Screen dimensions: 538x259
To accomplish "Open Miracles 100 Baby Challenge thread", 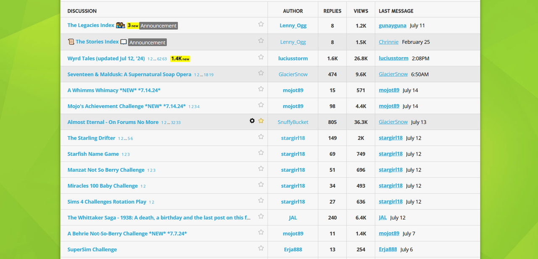I will tap(103, 186).
